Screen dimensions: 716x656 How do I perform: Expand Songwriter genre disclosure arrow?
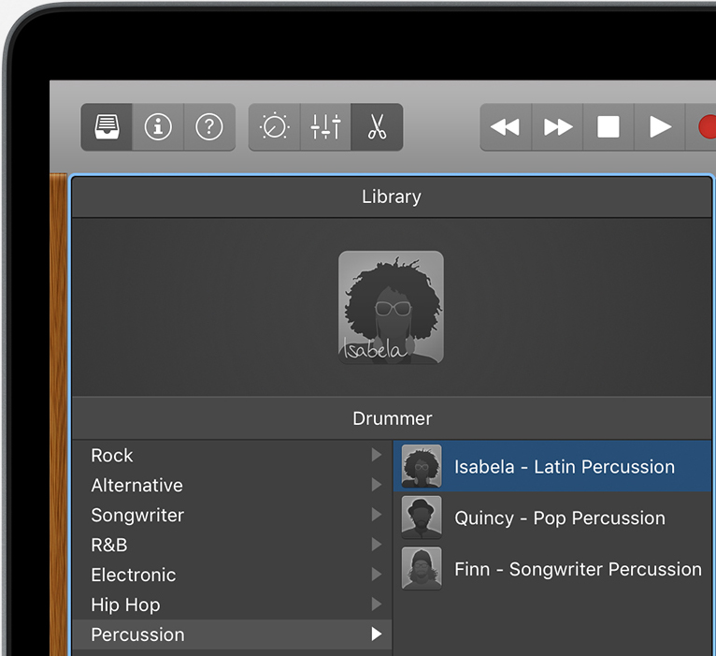pyautogui.click(x=377, y=515)
